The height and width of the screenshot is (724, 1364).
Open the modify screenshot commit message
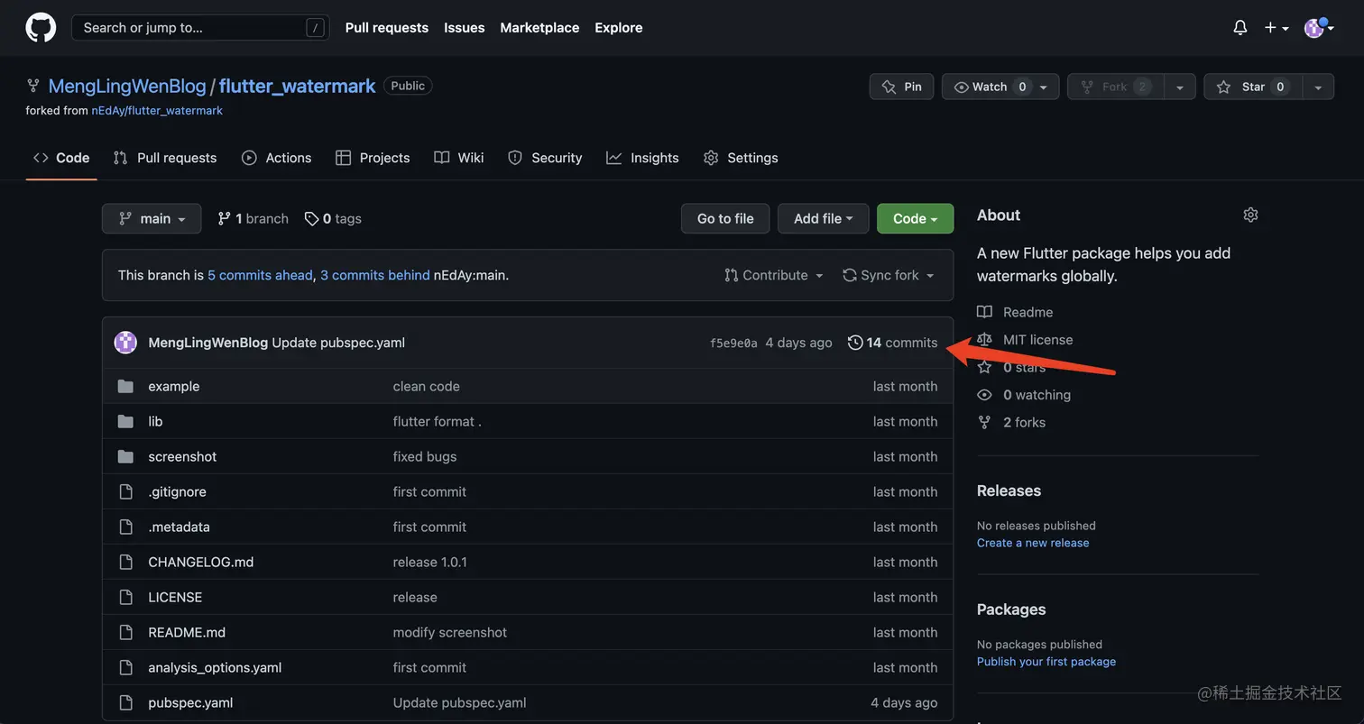(450, 632)
